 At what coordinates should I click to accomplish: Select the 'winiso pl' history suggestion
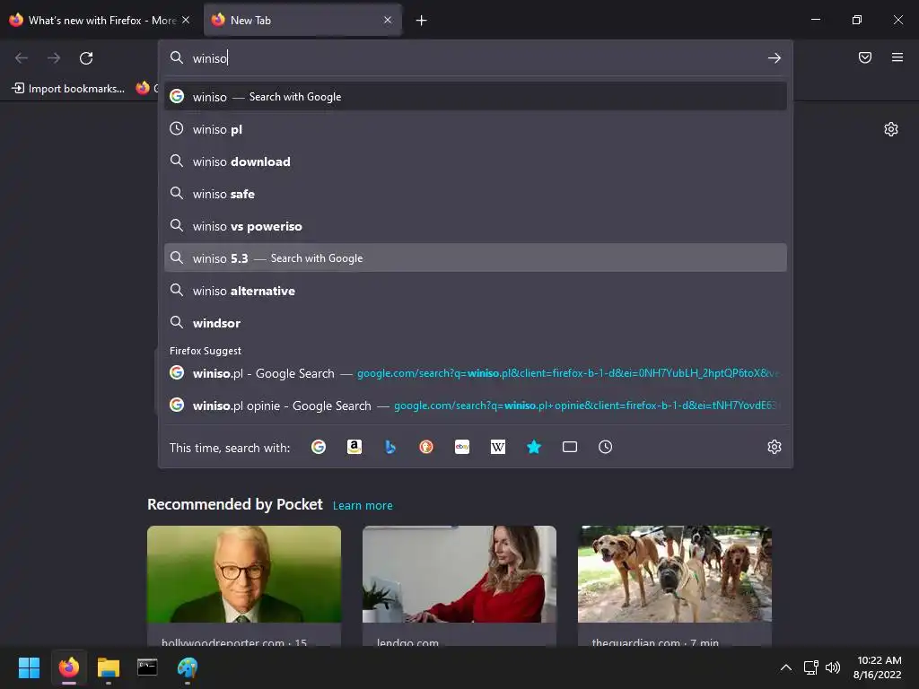point(476,129)
